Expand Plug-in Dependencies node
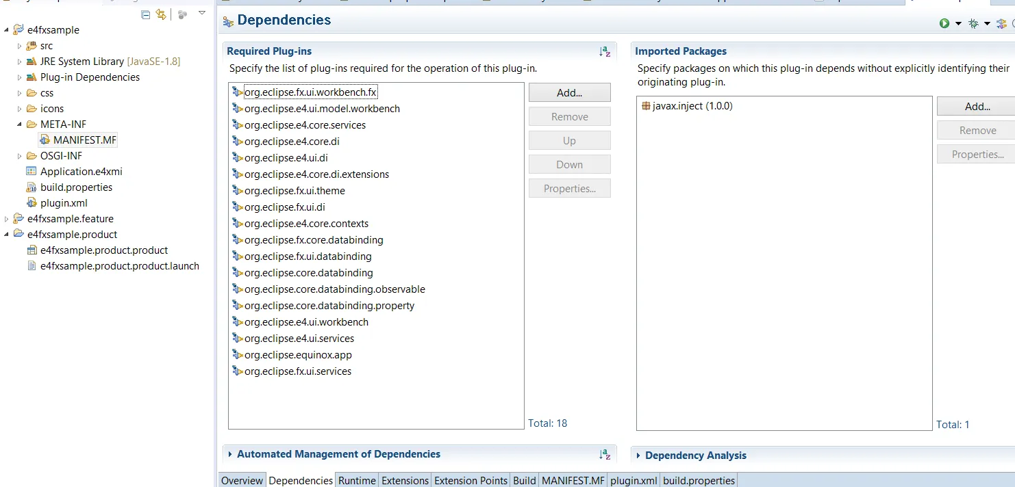 20,77
